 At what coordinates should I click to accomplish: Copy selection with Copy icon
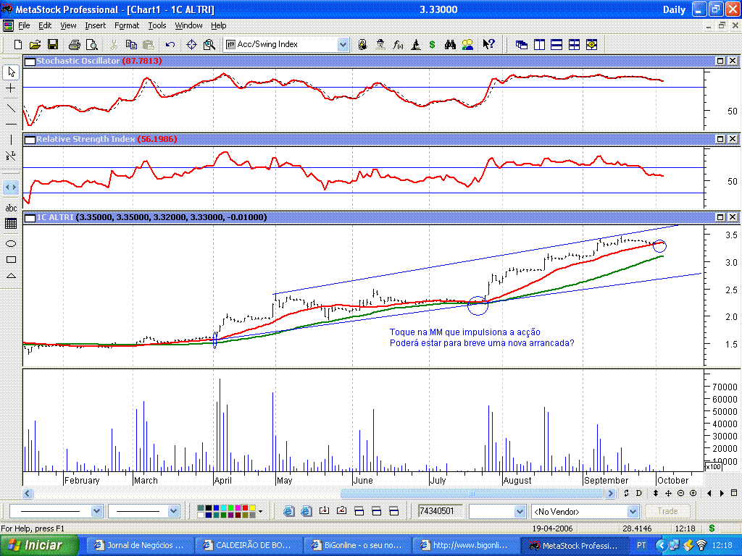pyautogui.click(x=131, y=44)
